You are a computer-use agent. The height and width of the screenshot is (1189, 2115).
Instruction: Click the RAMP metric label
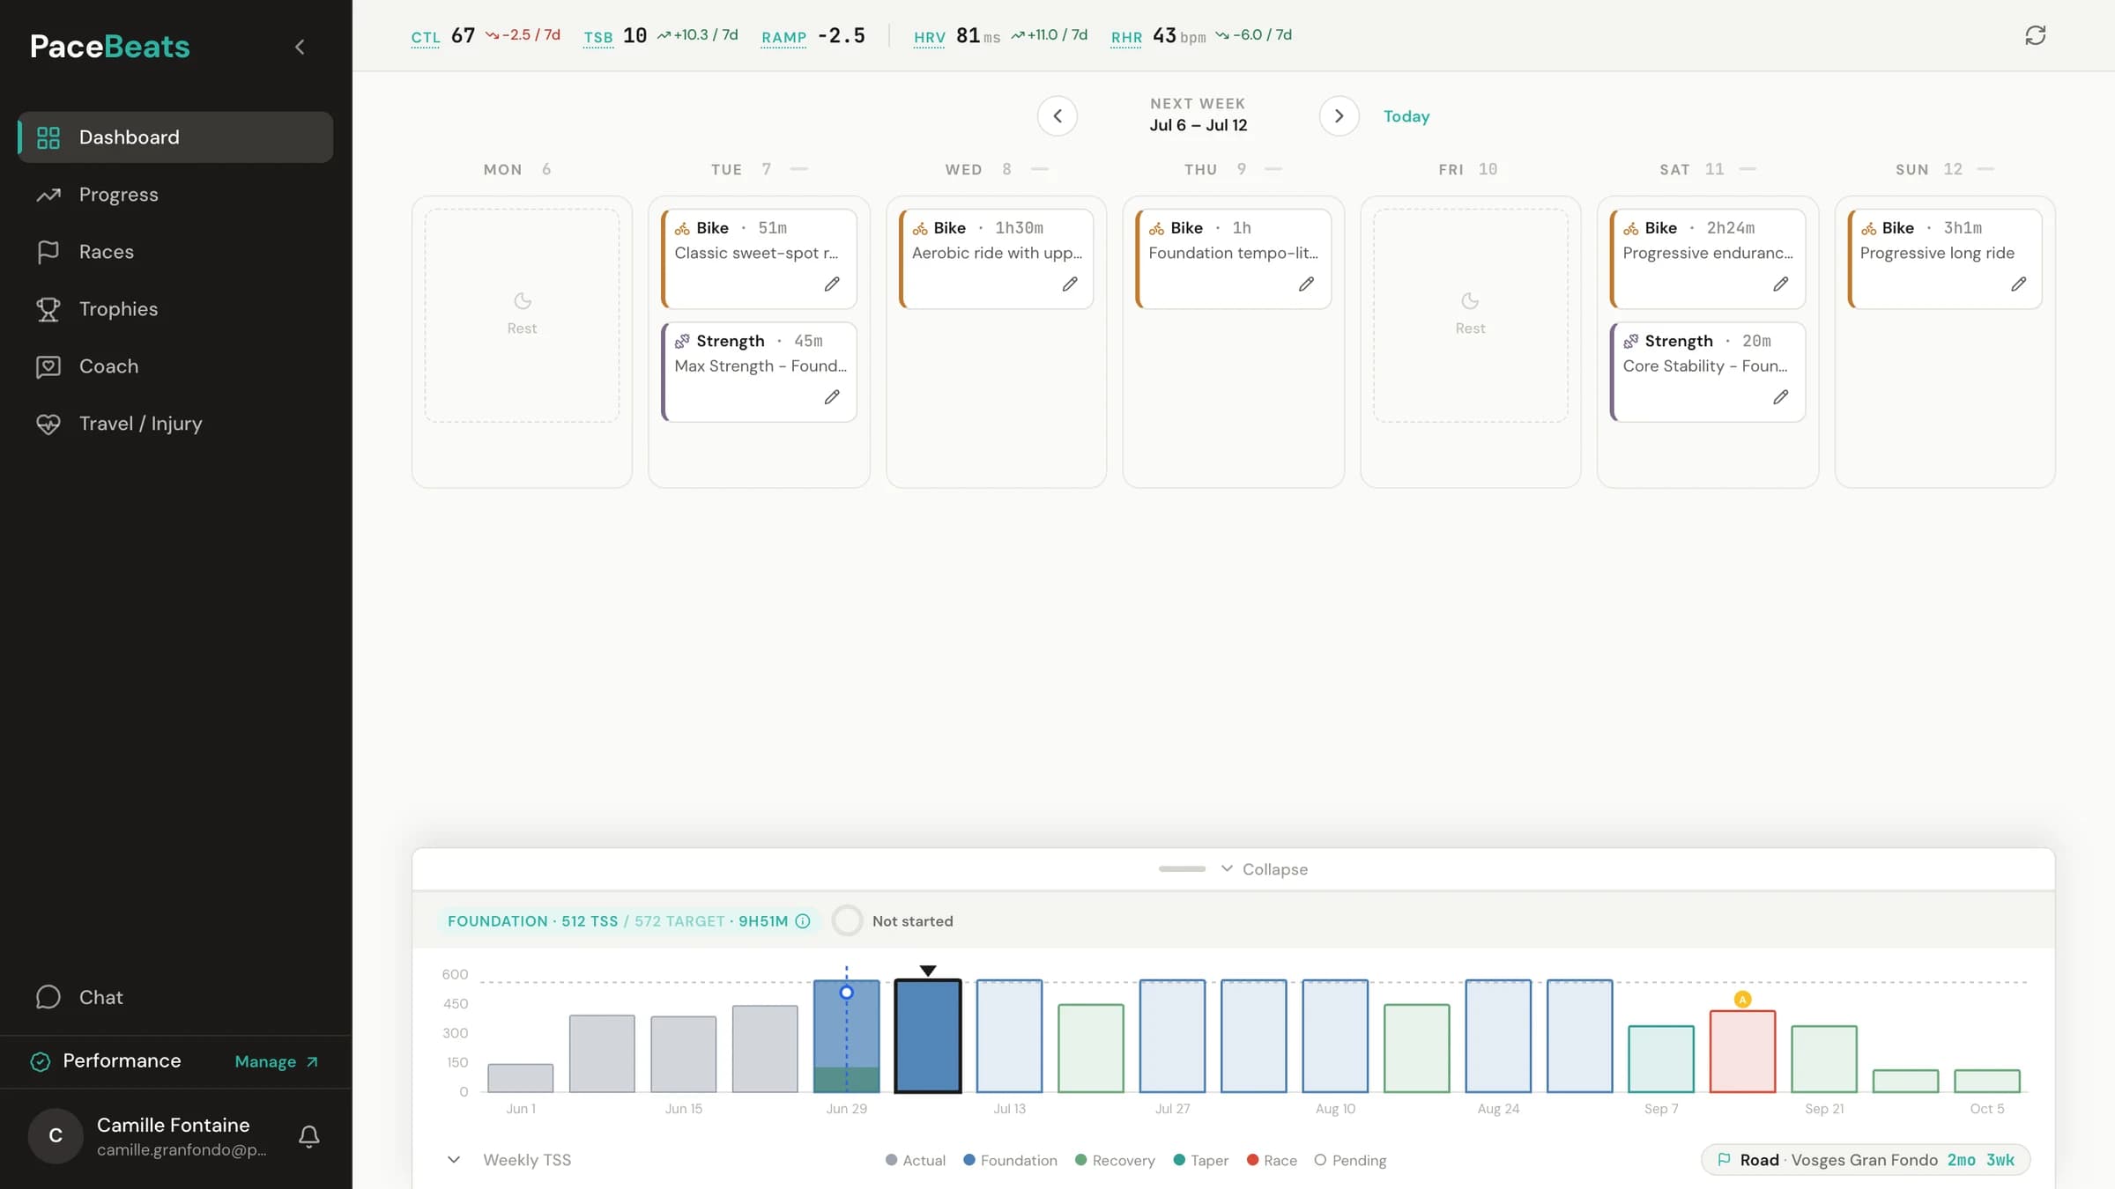[x=783, y=37]
